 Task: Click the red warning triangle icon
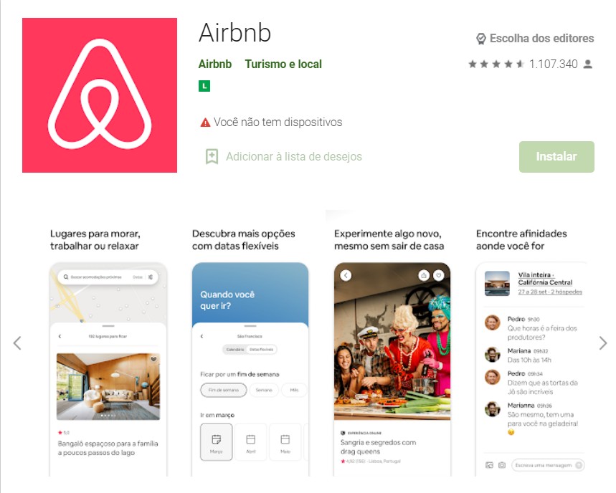[205, 123]
